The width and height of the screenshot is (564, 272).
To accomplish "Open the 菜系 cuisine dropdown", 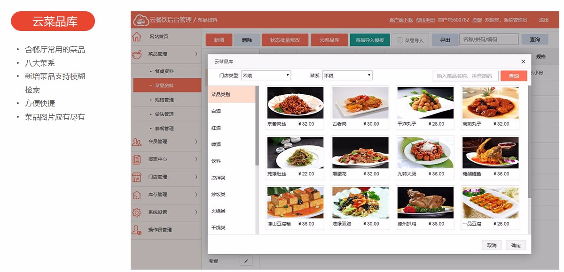I will pyautogui.click(x=347, y=76).
